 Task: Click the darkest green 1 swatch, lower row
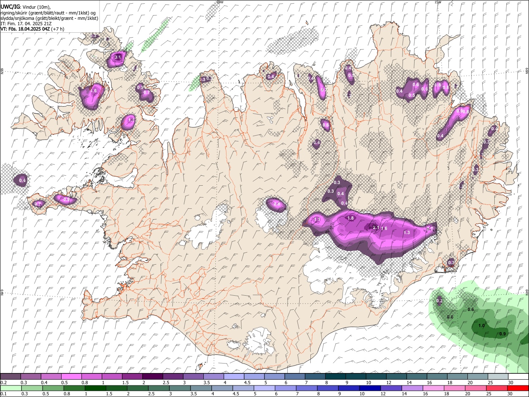[95, 388]
